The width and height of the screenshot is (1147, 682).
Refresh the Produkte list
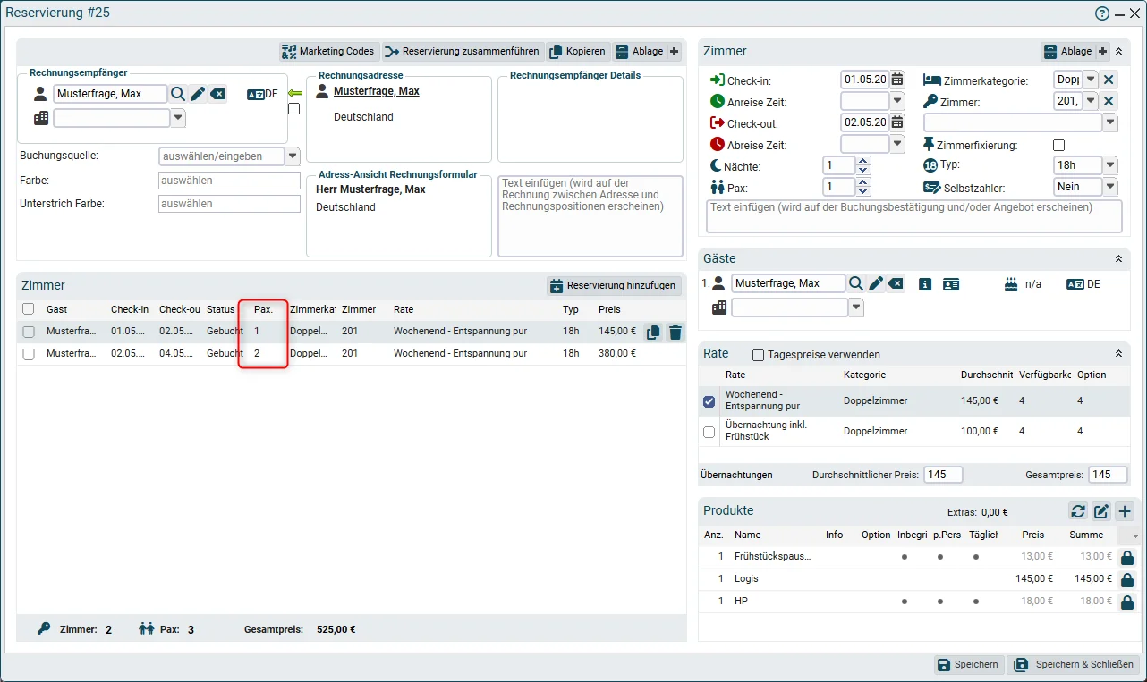point(1078,511)
